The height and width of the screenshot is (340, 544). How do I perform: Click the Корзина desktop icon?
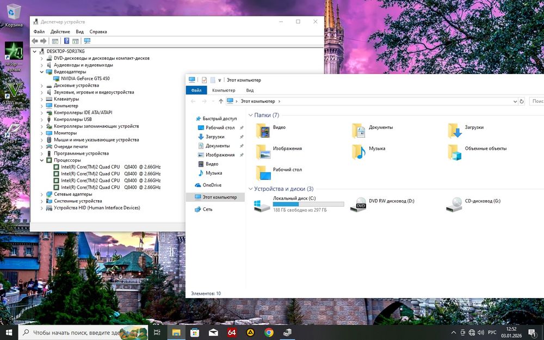(x=14, y=16)
